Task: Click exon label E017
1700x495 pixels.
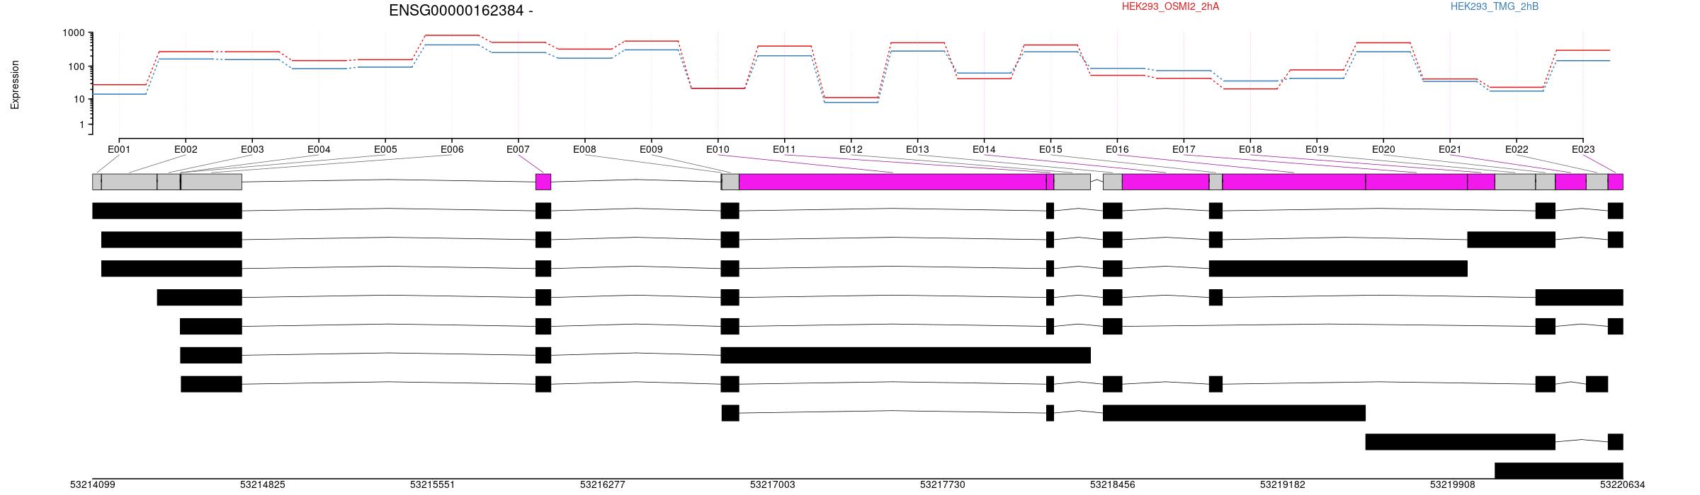Action: pyautogui.click(x=1184, y=149)
